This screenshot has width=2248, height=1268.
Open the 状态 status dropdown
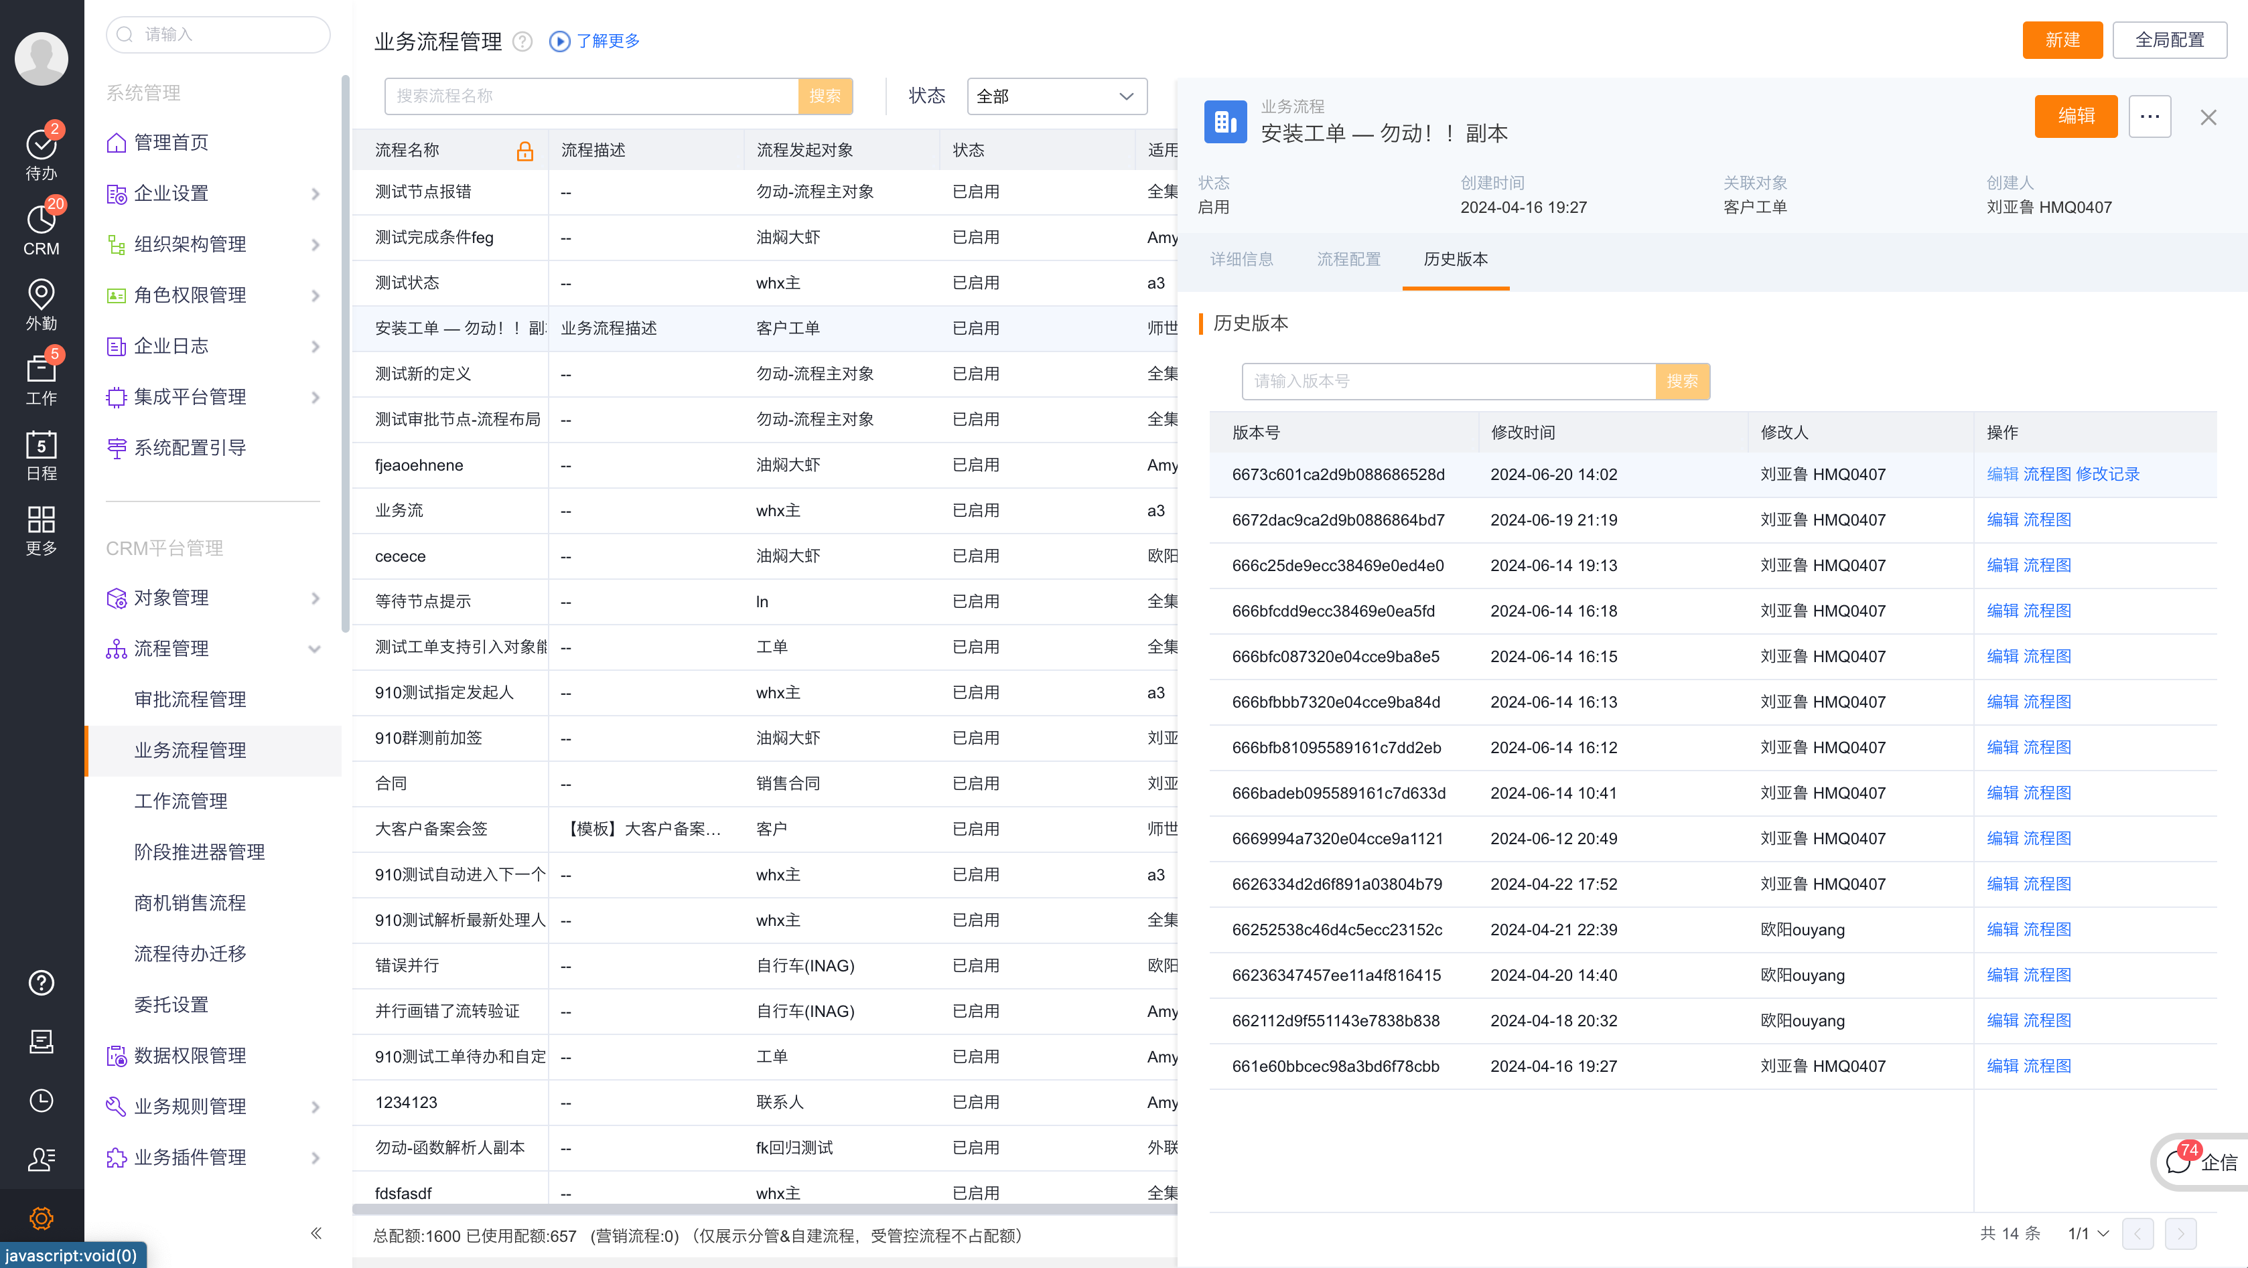(x=1056, y=96)
